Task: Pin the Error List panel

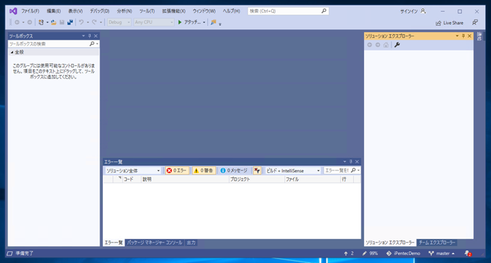Action: pos(351,161)
